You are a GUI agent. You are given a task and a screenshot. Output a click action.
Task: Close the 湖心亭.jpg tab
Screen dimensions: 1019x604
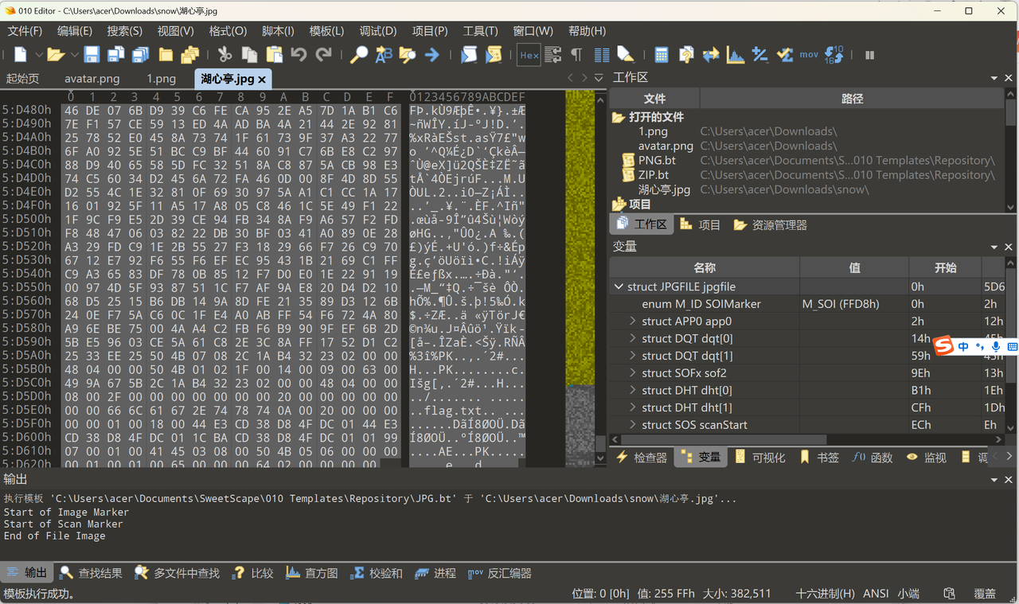click(262, 80)
